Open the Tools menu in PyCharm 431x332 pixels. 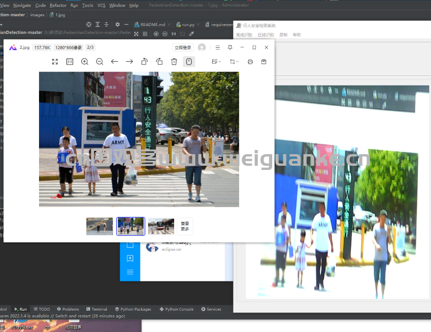(88, 5)
